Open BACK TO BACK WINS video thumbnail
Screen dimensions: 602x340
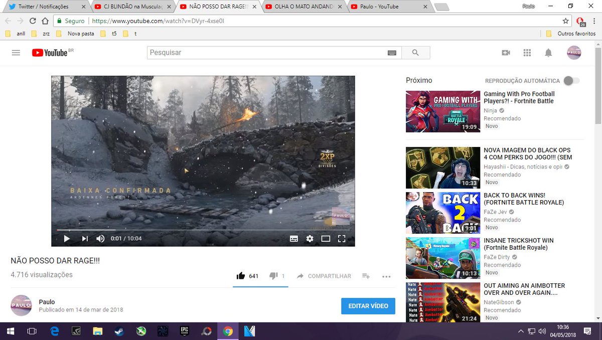(442, 213)
